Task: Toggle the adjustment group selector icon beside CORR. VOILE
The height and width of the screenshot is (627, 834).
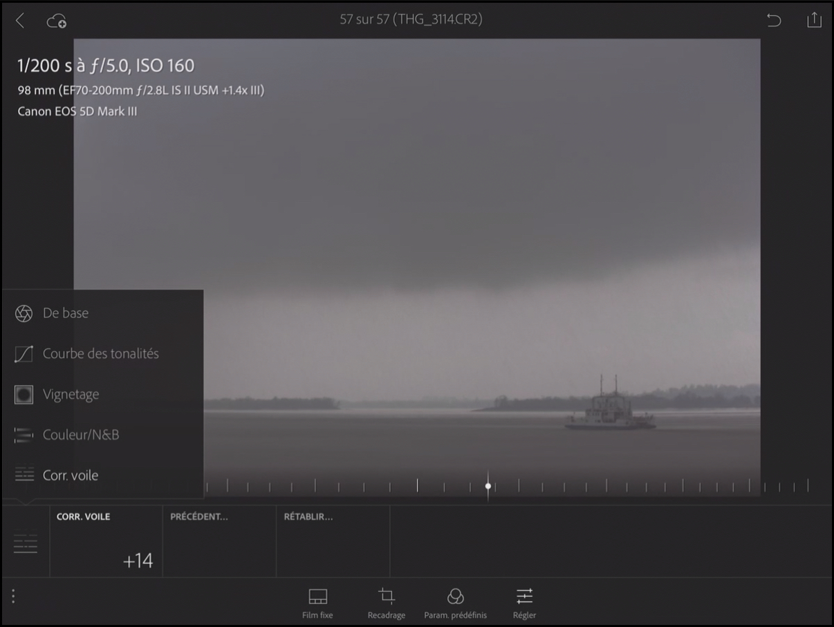Action: [26, 543]
